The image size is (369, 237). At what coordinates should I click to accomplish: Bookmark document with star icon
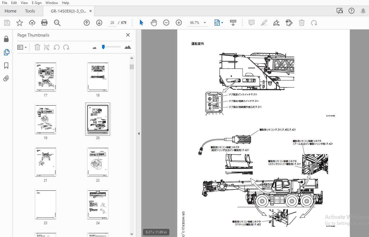point(20,23)
